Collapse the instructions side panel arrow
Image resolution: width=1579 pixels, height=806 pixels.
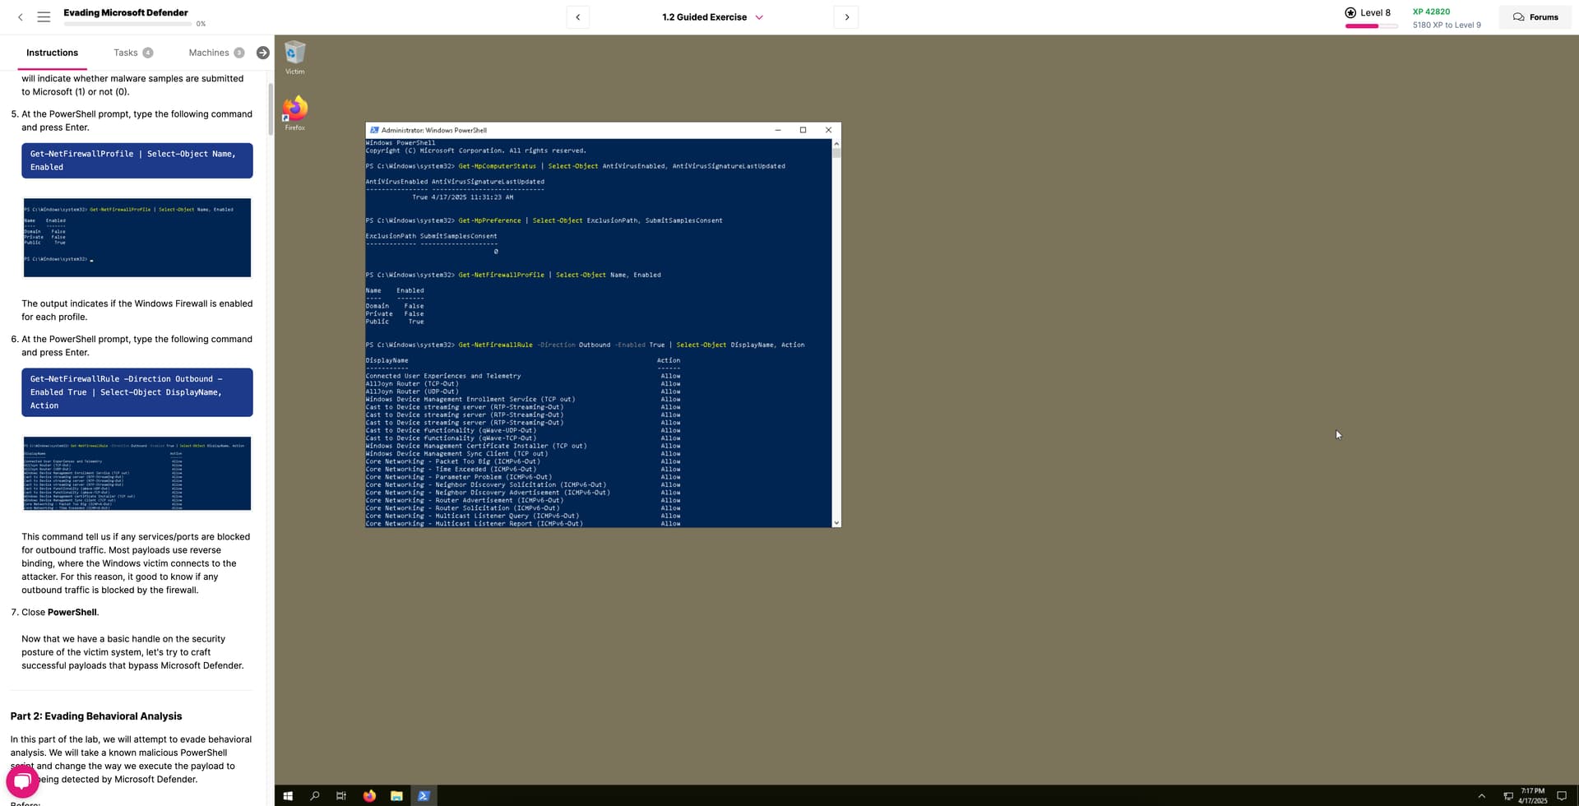(262, 53)
